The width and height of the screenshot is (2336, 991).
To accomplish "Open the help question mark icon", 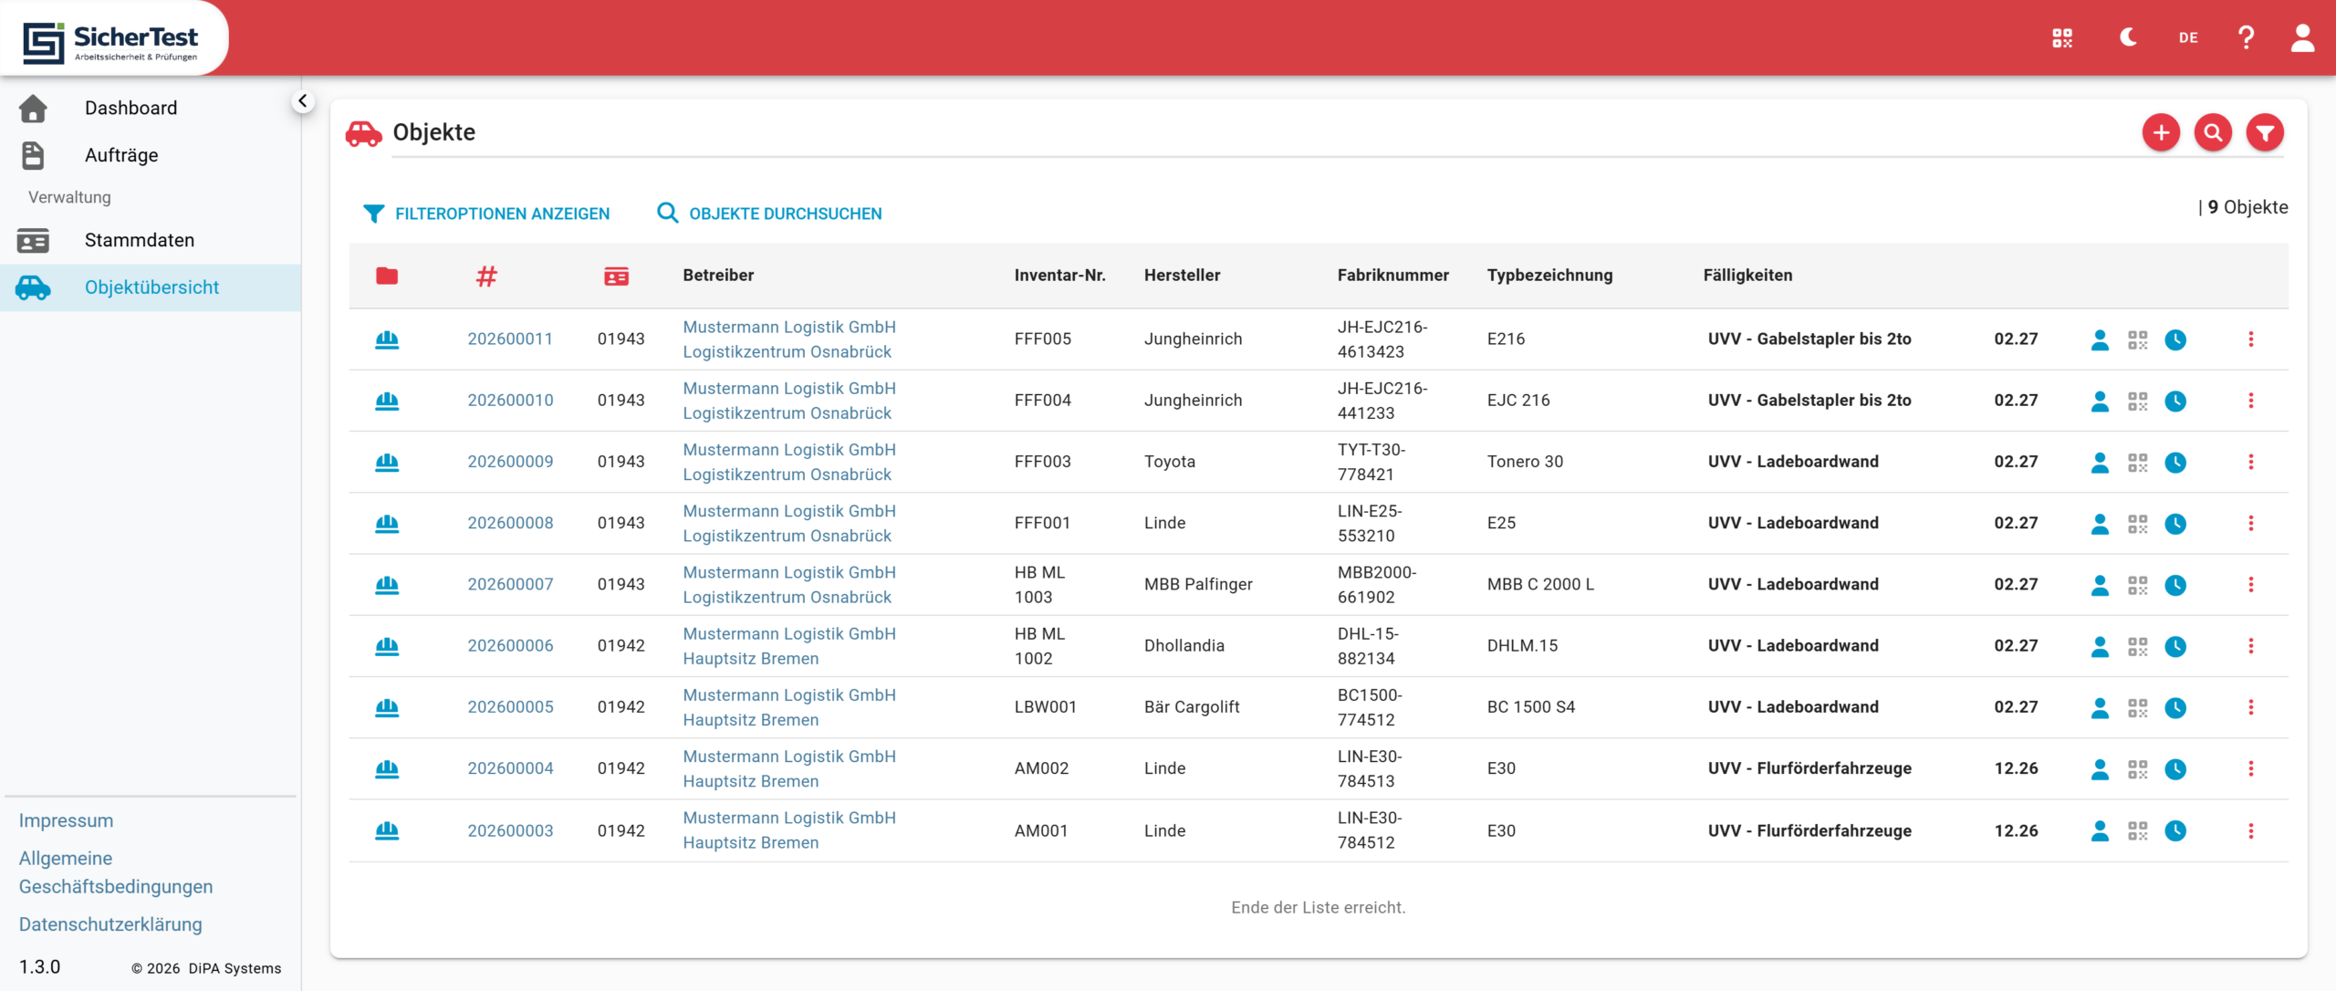I will coord(2246,37).
